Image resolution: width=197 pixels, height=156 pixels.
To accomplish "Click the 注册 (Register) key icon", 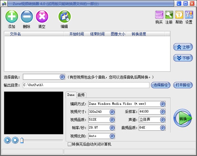I will tap(169, 15).
